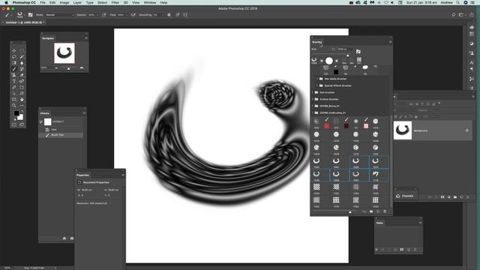Open the Edit Toolbar three-dots button
The image size is (480, 270).
(x=22, y=105)
